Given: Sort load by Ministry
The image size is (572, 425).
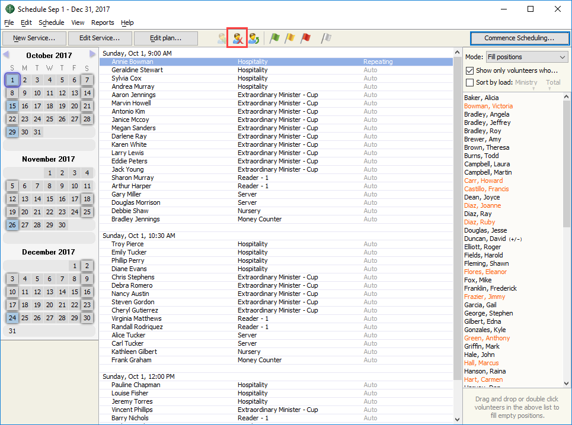Looking at the screenshot, I should [x=526, y=83].
